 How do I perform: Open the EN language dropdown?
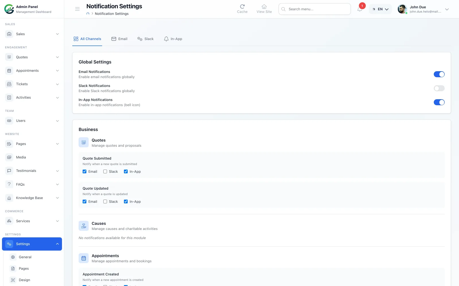[x=380, y=9]
